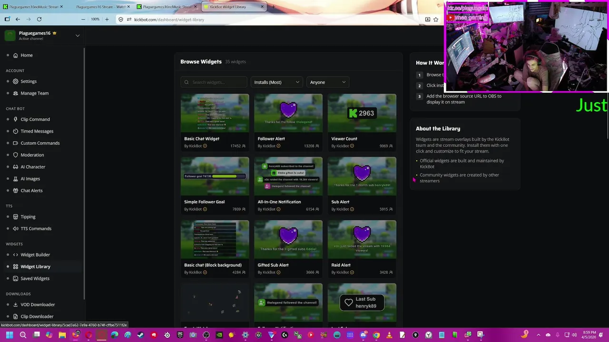The image size is (609, 342).
Task: Click the VOD Downloader download icon
Action: tap(16, 304)
